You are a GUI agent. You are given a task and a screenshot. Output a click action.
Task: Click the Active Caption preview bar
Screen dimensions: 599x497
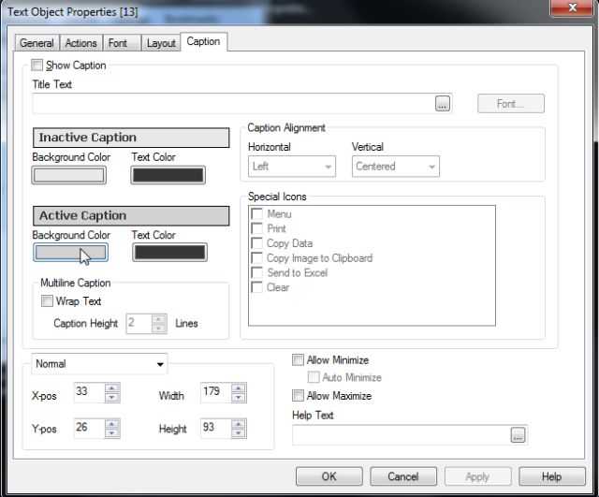tap(131, 216)
